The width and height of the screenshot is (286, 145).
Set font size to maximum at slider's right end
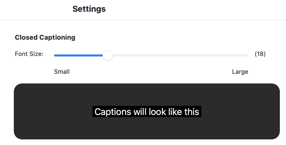248,55
